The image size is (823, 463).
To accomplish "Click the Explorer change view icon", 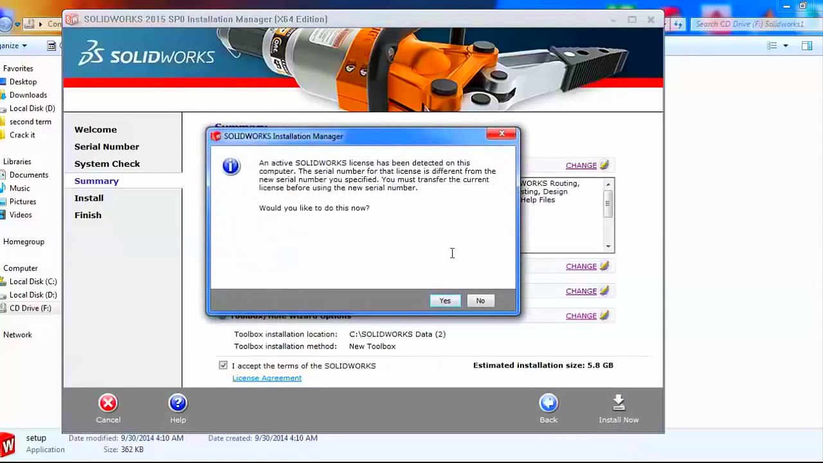I will point(772,46).
